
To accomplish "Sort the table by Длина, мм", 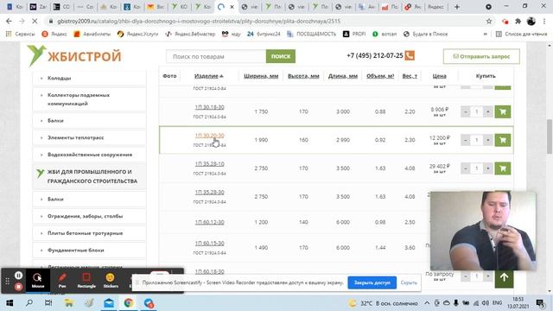I will [343, 76].
